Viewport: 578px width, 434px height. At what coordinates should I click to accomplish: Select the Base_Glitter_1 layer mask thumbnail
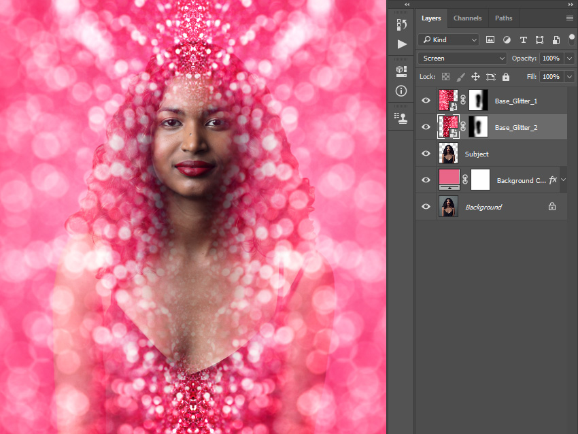point(478,100)
